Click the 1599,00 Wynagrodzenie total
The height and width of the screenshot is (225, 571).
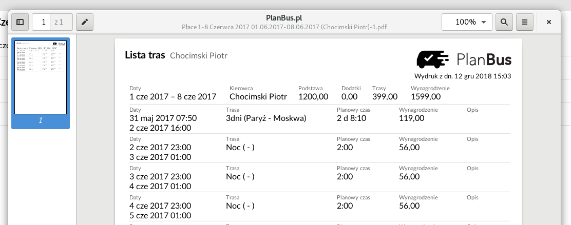point(426,97)
